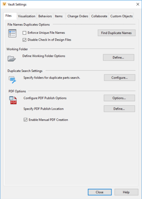Click the Duplicate Search wrench icon
The height and width of the screenshot is (199, 142).
[x=12, y=80]
